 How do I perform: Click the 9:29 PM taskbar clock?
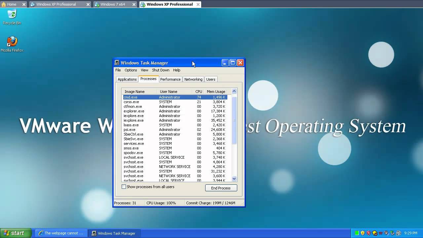(411, 233)
